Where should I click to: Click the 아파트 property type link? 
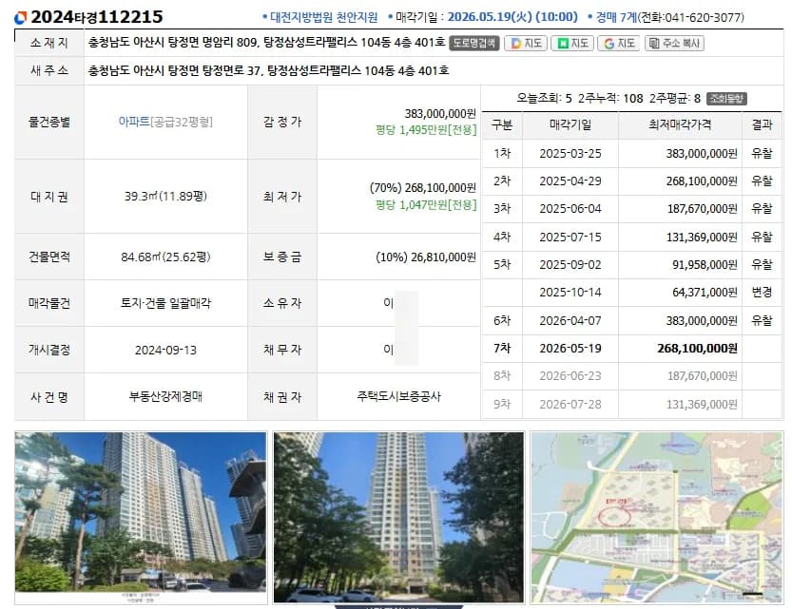tap(134, 122)
